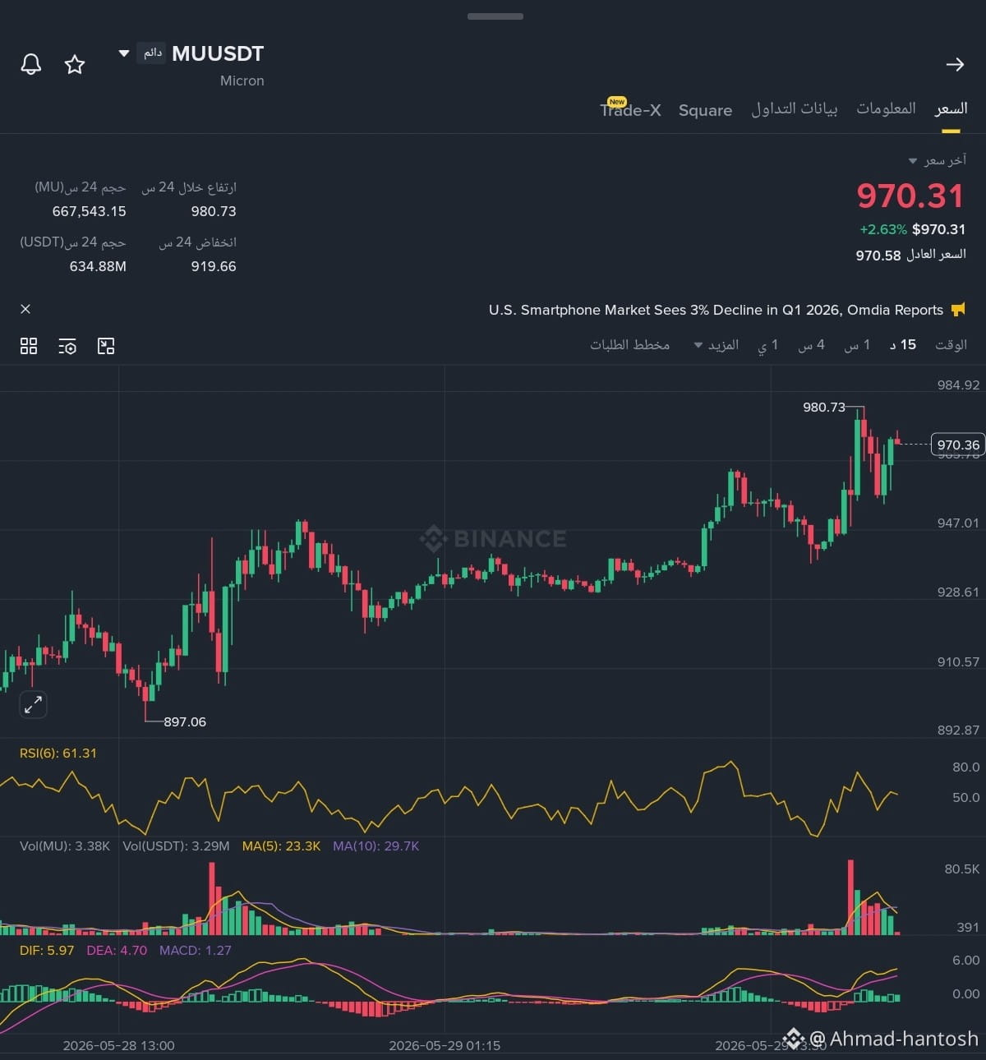This screenshot has width=986, height=1060.
Task: Open the information tab
Action: tap(886, 108)
